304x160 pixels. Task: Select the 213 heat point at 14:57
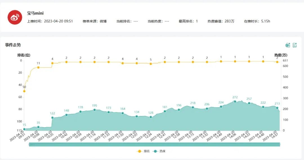pyautogui.click(x=277, y=108)
